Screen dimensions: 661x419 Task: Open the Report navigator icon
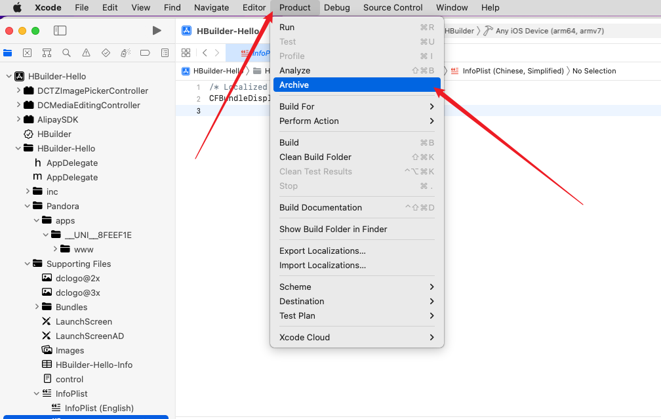165,53
